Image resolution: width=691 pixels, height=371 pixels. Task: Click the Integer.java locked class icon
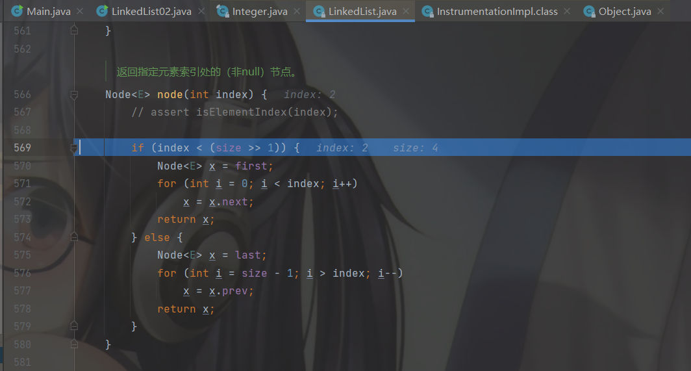pyautogui.click(x=223, y=11)
